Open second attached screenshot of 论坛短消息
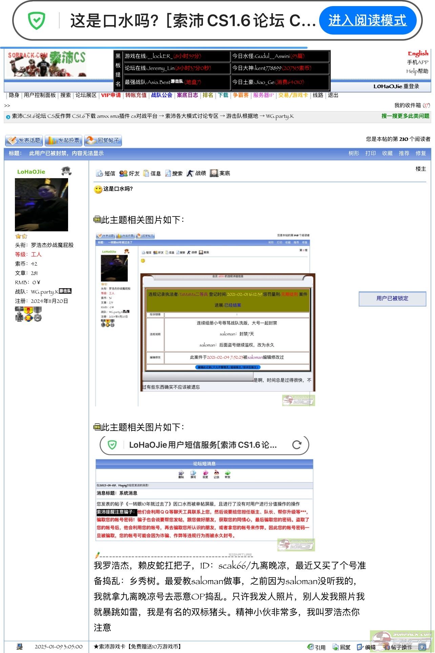The width and height of the screenshot is (435, 653). click(x=205, y=493)
